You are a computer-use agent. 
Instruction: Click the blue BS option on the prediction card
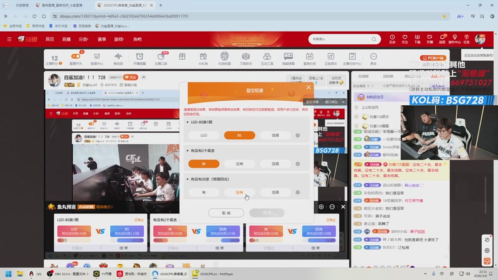[x=127, y=231]
